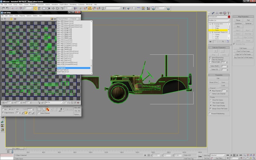The height and width of the screenshot is (160, 256).
Task: Choose the Select by Name tool
Action: pyautogui.click(x=39, y=8)
